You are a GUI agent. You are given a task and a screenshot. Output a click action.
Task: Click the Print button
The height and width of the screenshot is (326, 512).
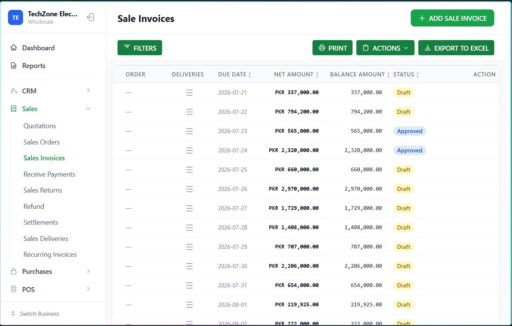coord(333,48)
